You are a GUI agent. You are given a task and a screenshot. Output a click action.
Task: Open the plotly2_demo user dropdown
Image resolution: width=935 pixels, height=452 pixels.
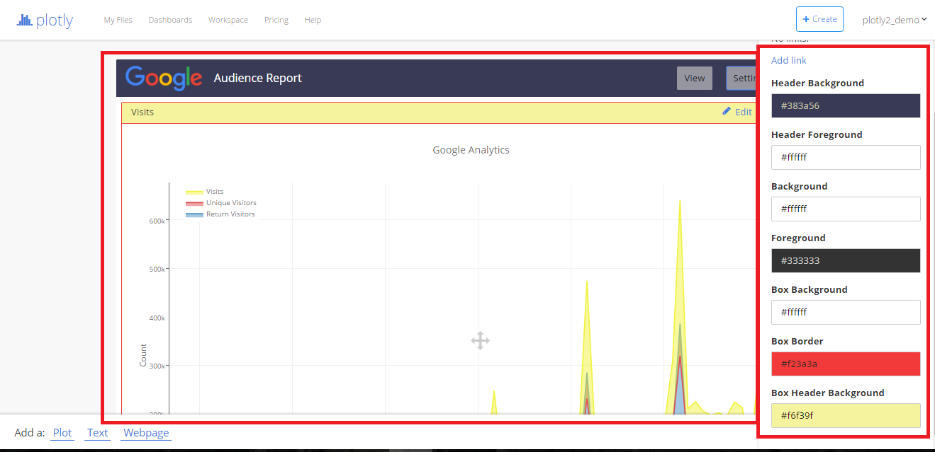tap(895, 20)
